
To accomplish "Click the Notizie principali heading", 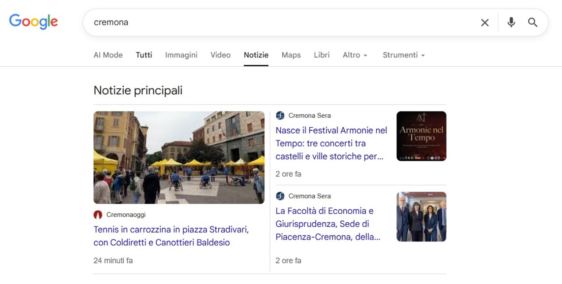I will [138, 90].
